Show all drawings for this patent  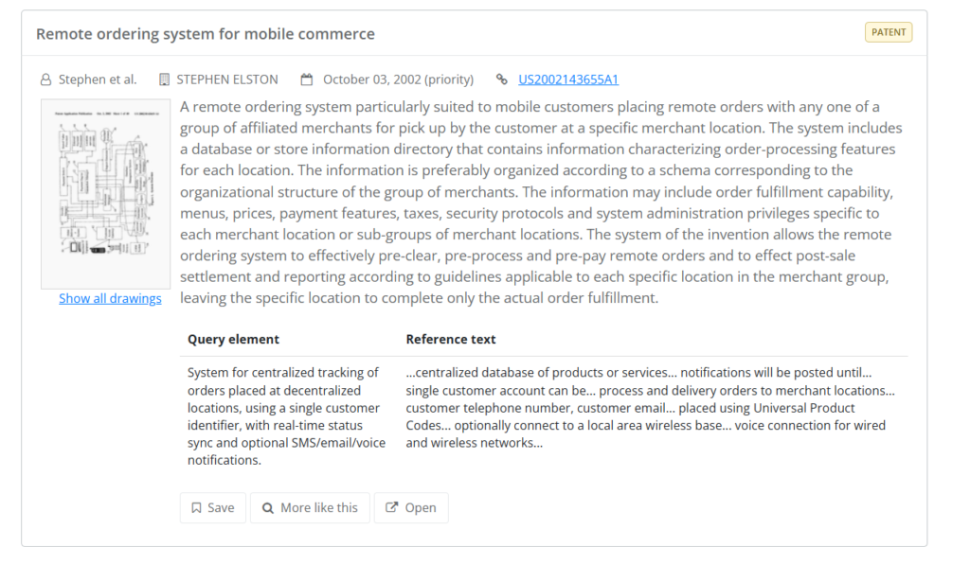[x=110, y=298]
